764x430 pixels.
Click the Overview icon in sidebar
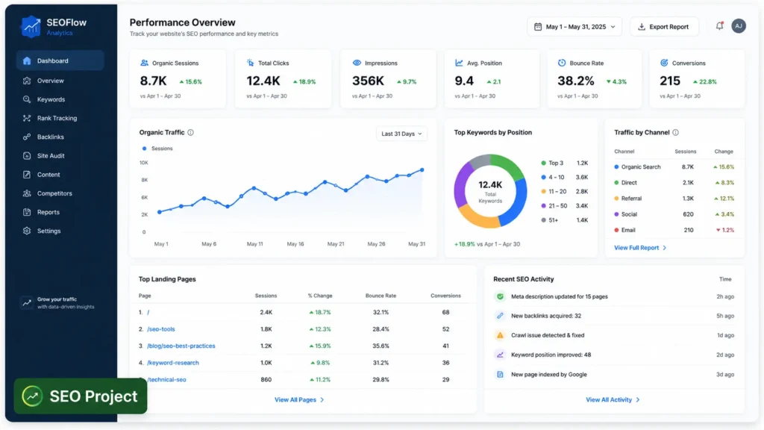click(27, 81)
